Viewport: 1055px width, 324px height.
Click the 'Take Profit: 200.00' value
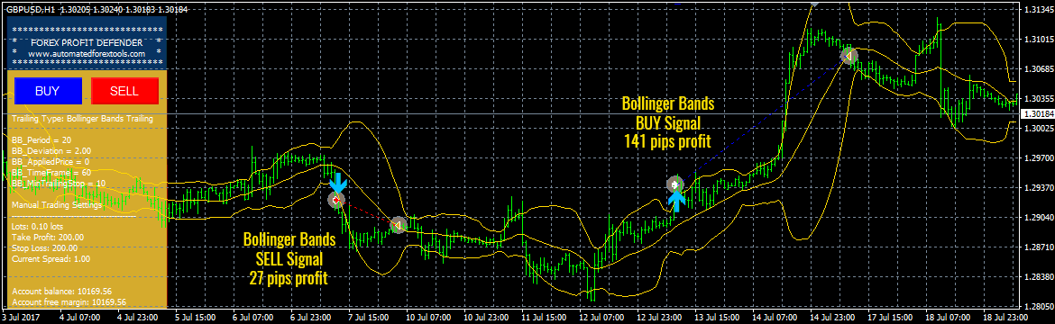[48, 238]
